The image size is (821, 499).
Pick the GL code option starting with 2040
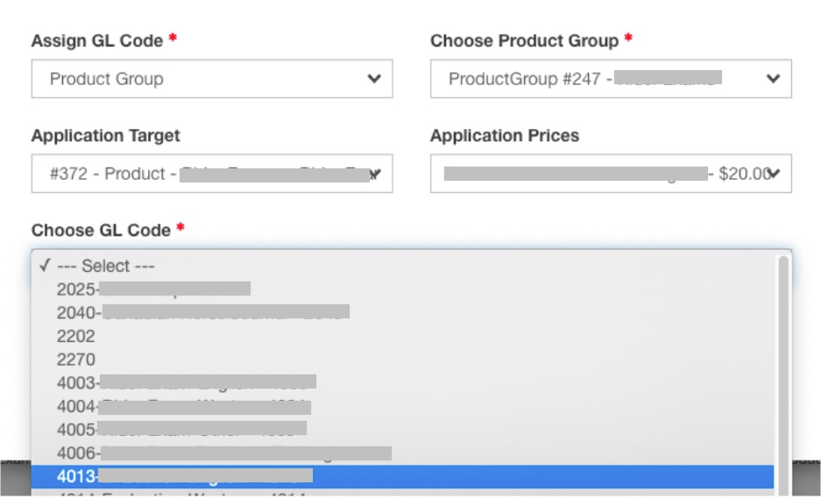tap(202, 311)
